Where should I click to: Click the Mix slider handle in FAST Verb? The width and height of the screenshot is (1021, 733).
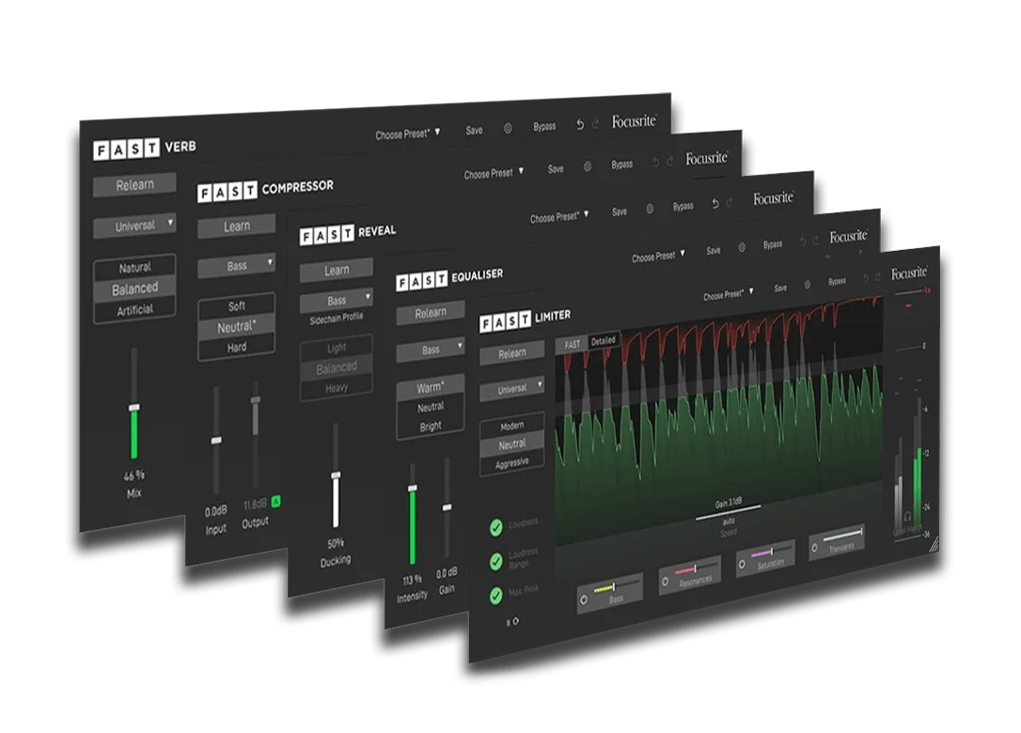[x=134, y=408]
